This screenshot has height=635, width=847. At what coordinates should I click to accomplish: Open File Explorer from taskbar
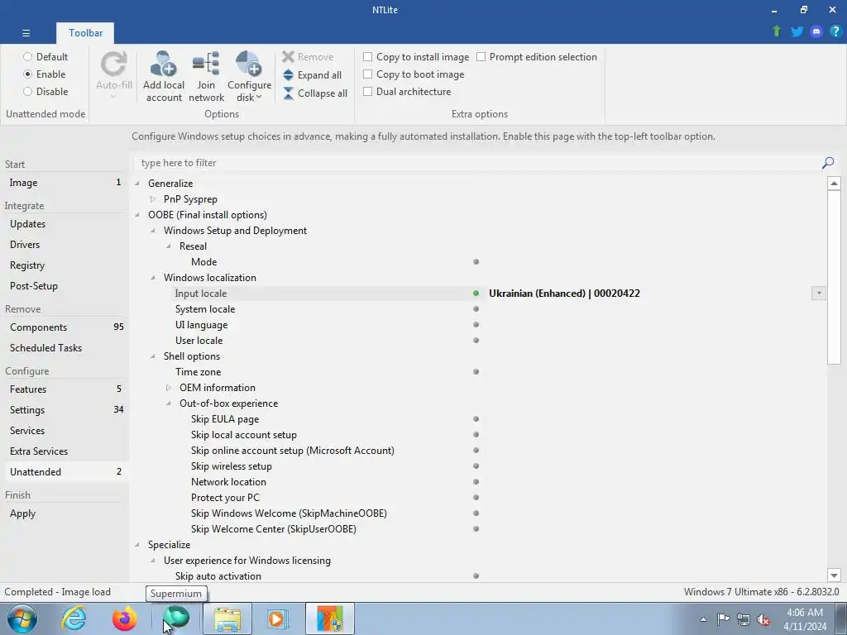227,618
